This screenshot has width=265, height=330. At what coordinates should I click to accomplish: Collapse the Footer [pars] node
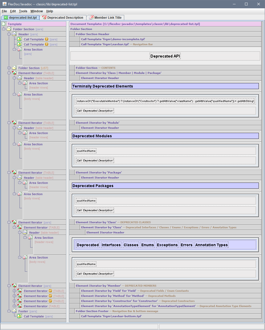pyautogui.click(x=9, y=311)
